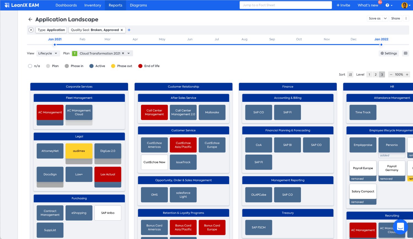Zoom in with the plus icon
The height and width of the screenshot is (239, 413).
tap(407, 75)
